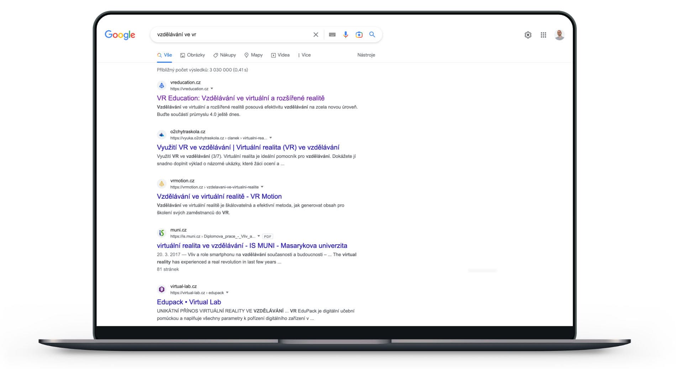The image size is (676, 369).
Task: Open 'Vzdělávání ve virtuální realitě - VR Motion' link
Action: 219,196
